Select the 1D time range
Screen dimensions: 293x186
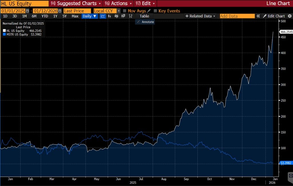click(5, 16)
